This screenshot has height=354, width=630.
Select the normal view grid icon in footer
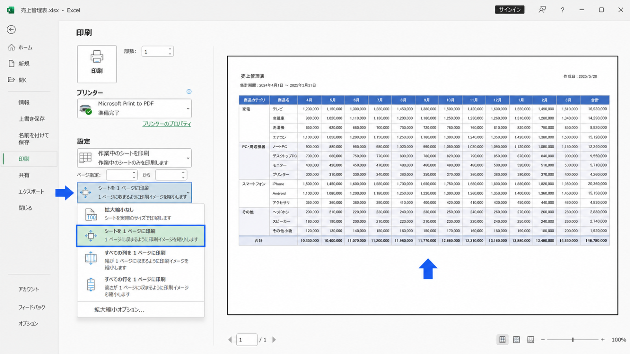pyautogui.click(x=502, y=339)
